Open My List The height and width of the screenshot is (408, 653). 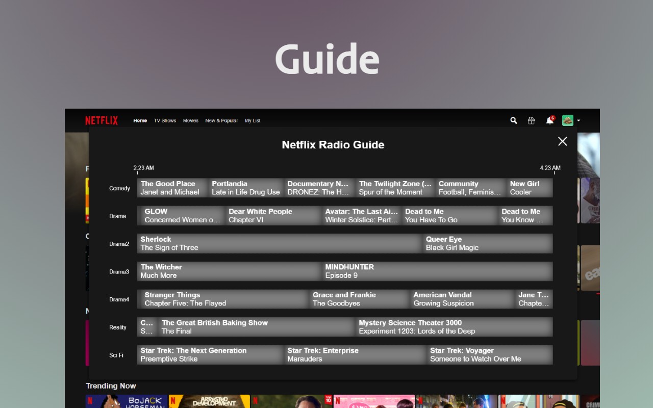253,121
